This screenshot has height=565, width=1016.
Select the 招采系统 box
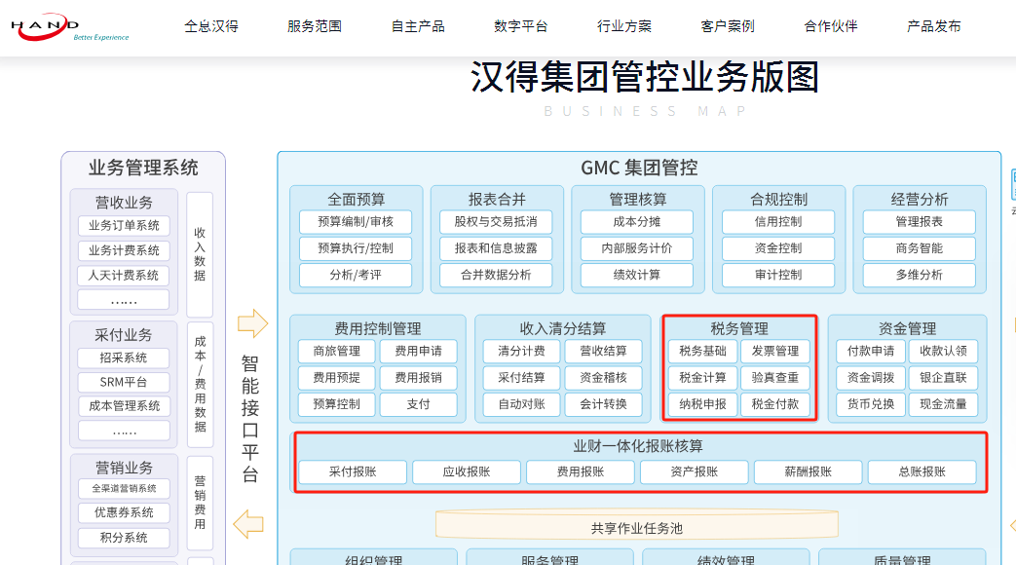[x=124, y=358]
